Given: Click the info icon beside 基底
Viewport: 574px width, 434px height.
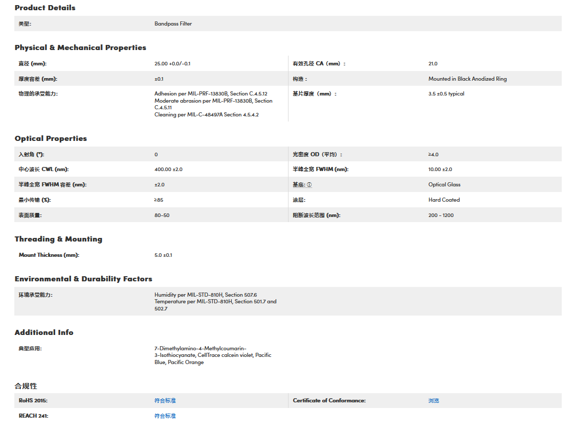Looking at the screenshot, I should pyautogui.click(x=309, y=185).
